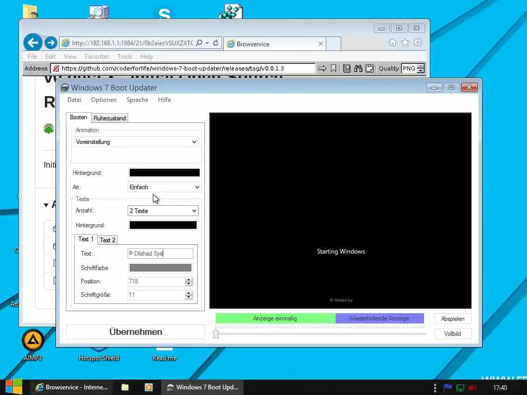This screenshot has width=527, height=395.
Task: Open the Tools menu in Internet Explorer
Action: point(125,57)
